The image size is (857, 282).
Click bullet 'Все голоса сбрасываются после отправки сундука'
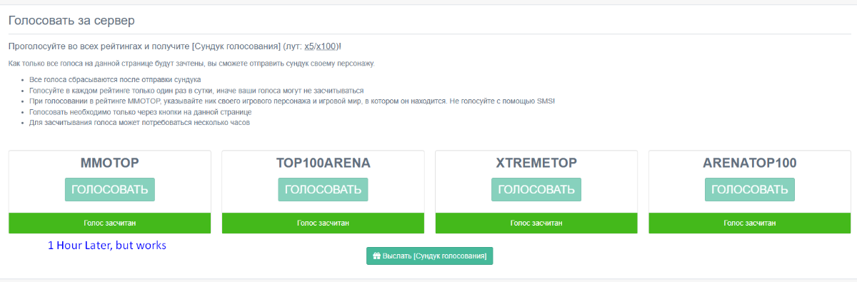click(115, 80)
